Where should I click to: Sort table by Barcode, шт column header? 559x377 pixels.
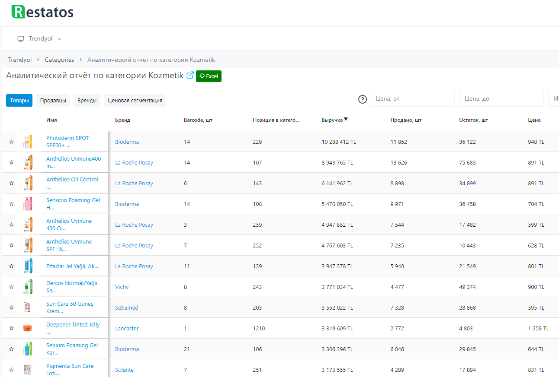click(x=198, y=120)
